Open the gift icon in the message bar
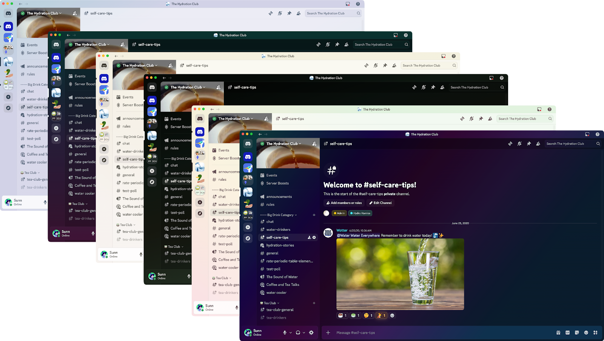Image resolution: width=604 pixels, height=341 pixels. 558,332
